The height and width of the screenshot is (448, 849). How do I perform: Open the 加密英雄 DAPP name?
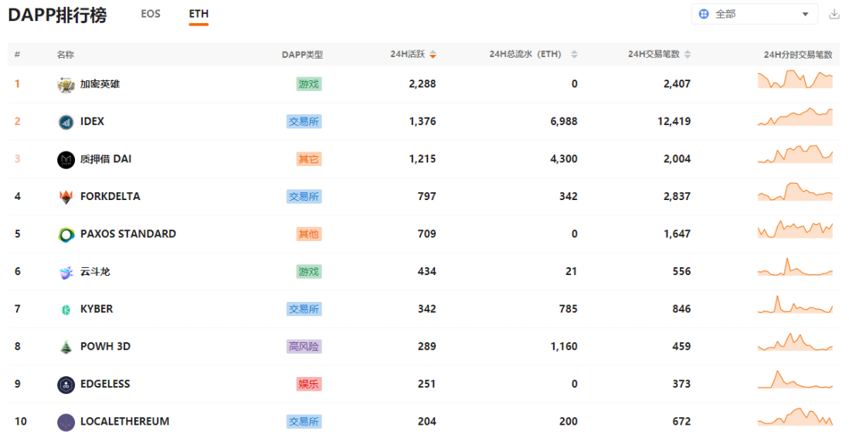tap(100, 84)
